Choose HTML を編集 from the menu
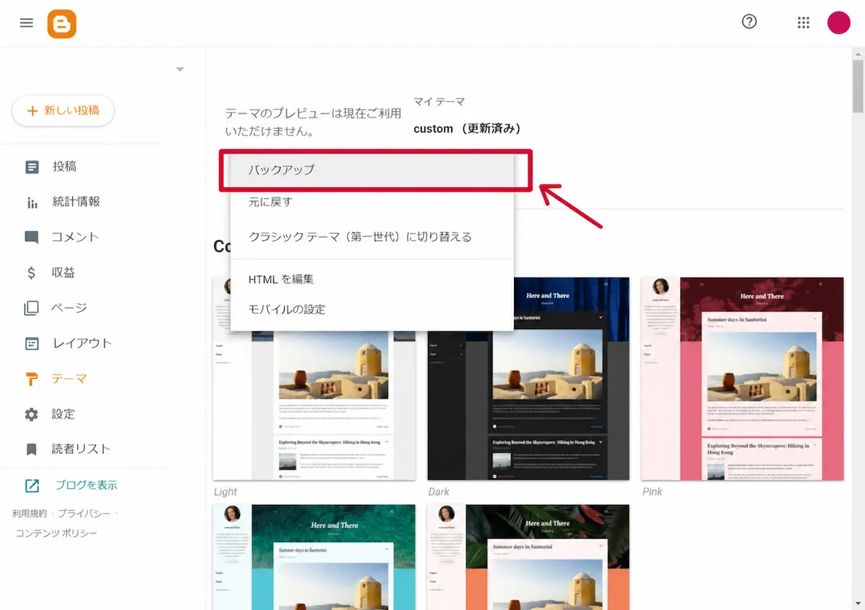This screenshot has height=610, width=865. click(x=372, y=279)
